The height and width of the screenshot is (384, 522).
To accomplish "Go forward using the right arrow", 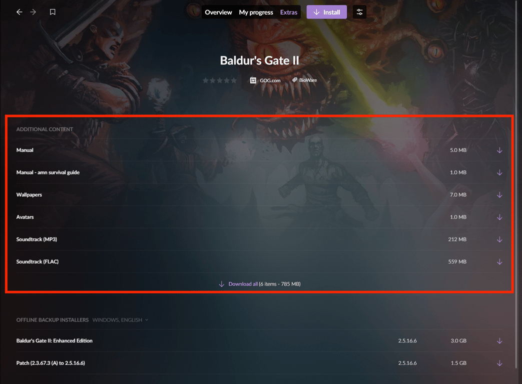I will [x=33, y=12].
